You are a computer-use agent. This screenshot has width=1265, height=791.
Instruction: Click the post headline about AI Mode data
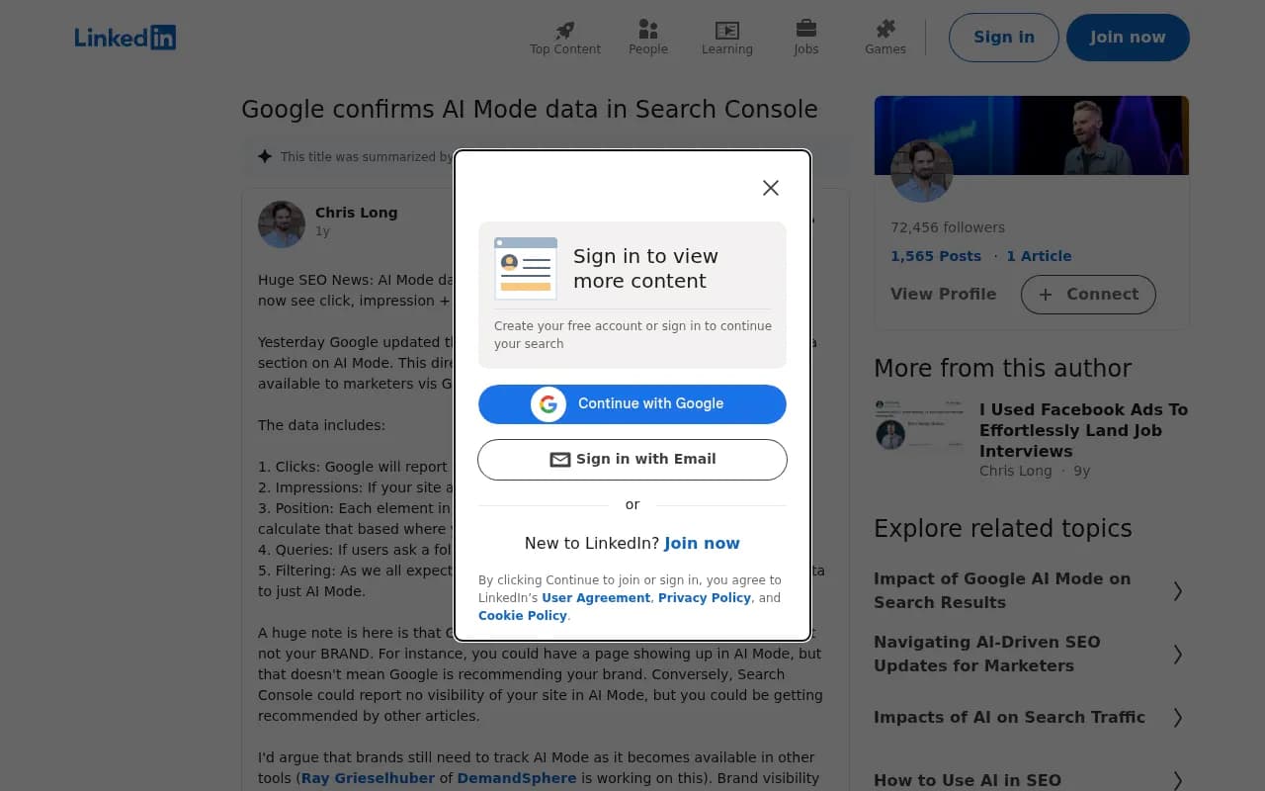(530, 110)
